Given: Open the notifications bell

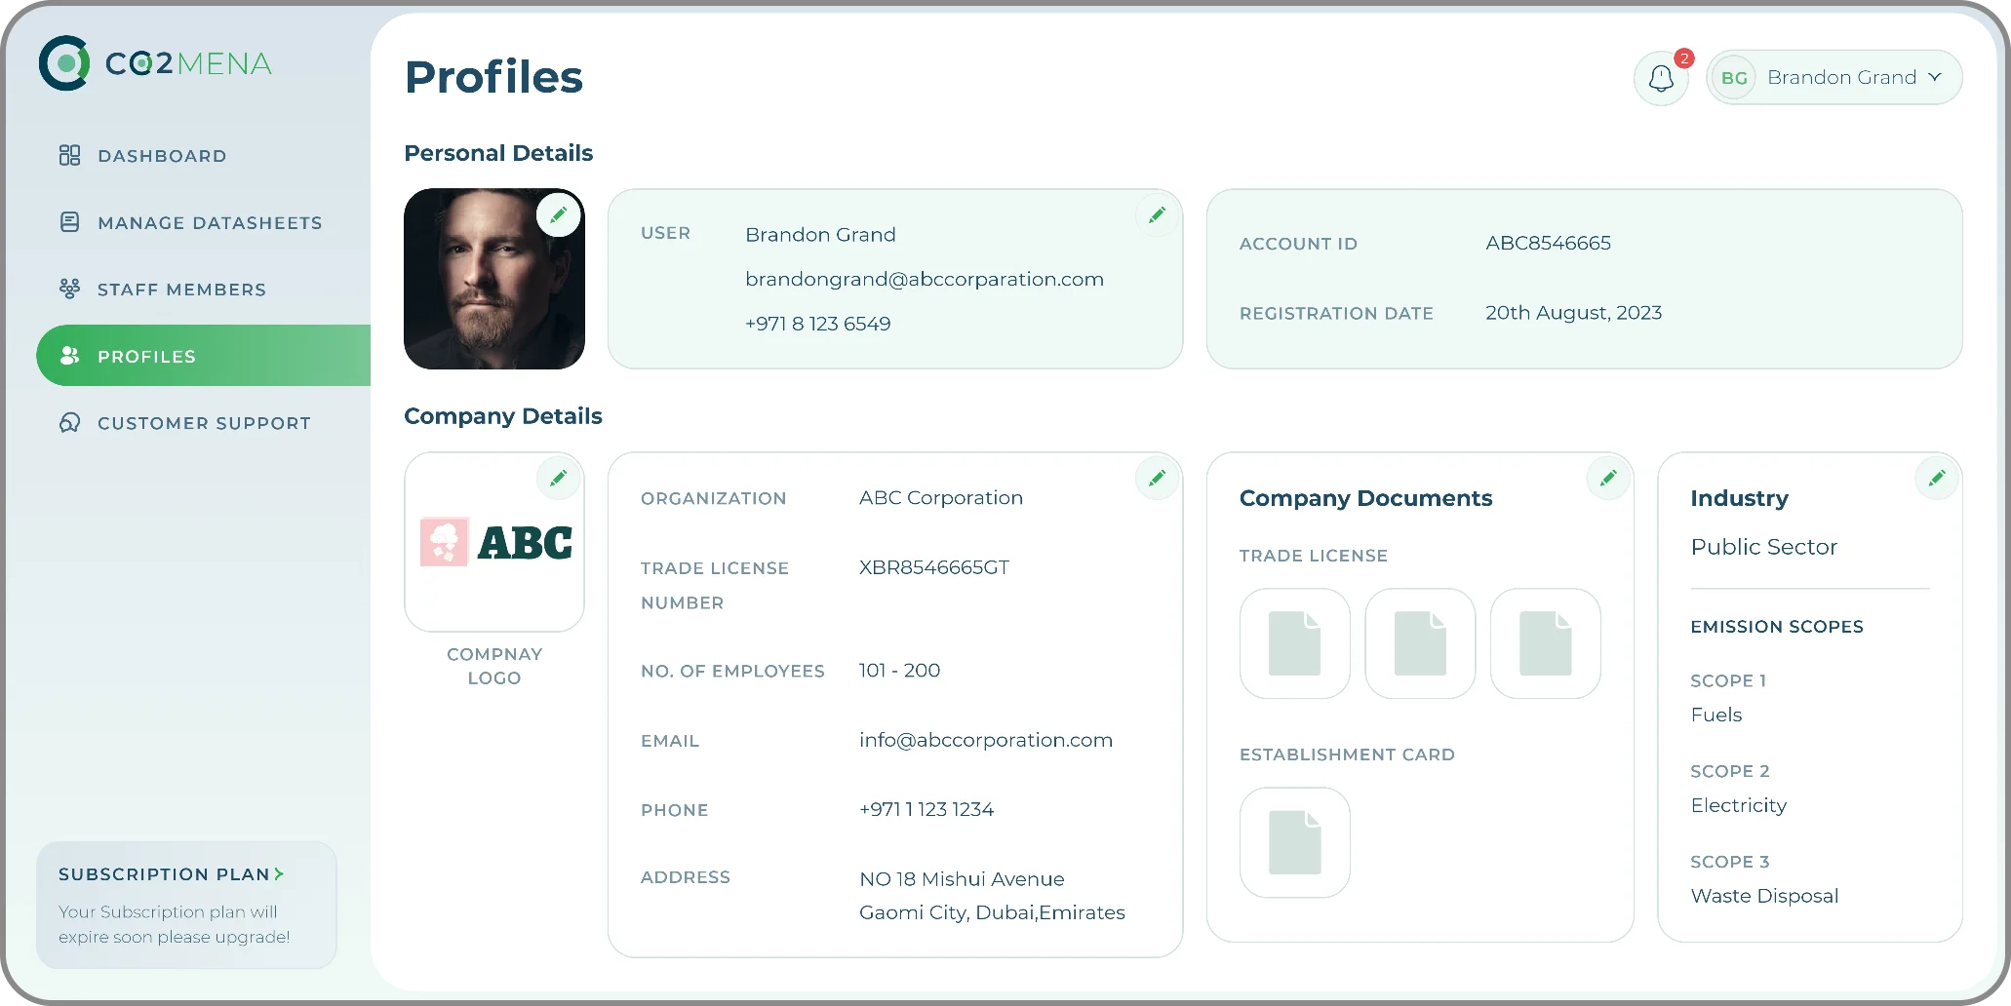Looking at the screenshot, I should pos(1661,78).
